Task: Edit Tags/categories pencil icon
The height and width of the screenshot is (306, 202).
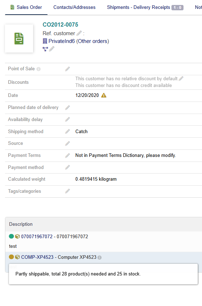Action: [68, 191]
